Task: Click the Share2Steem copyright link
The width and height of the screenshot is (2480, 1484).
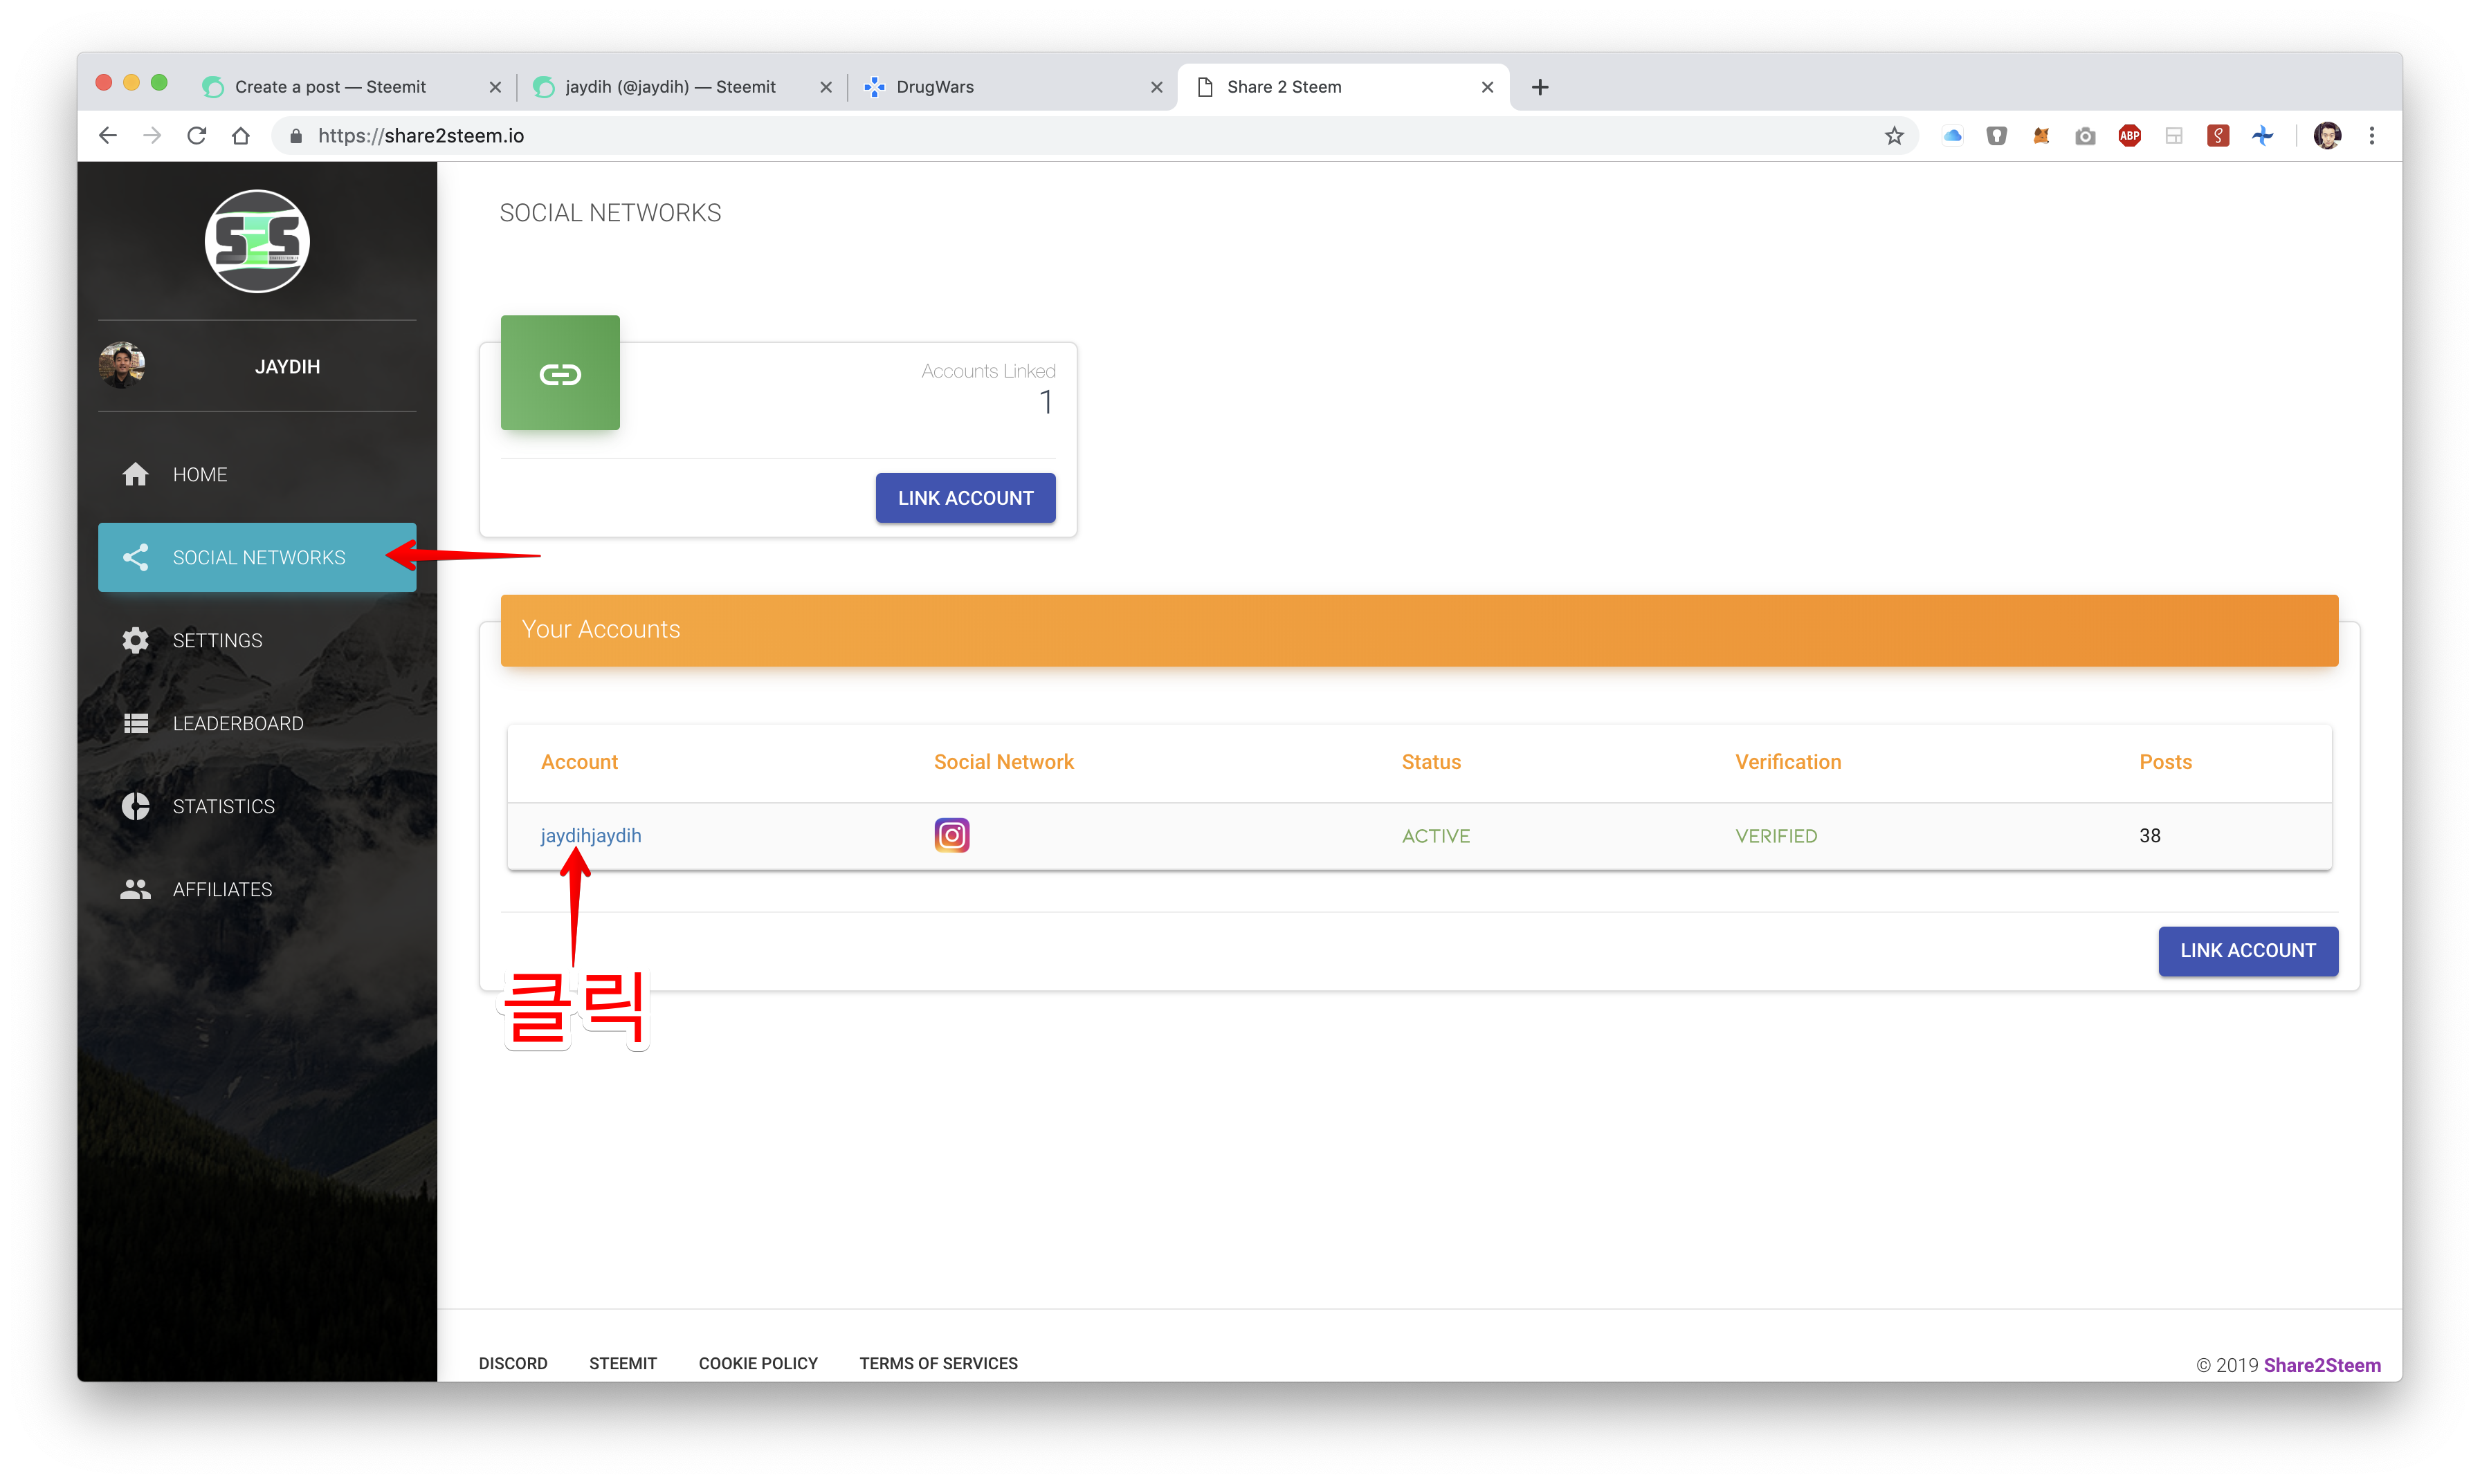Action: [x=2322, y=1365]
